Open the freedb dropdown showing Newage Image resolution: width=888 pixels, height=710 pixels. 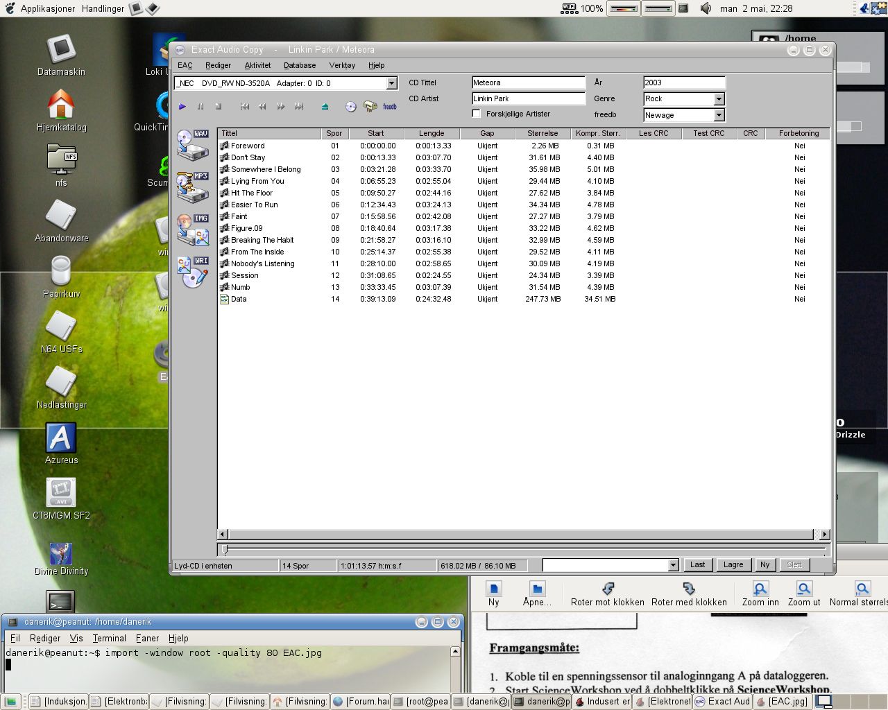click(x=719, y=115)
